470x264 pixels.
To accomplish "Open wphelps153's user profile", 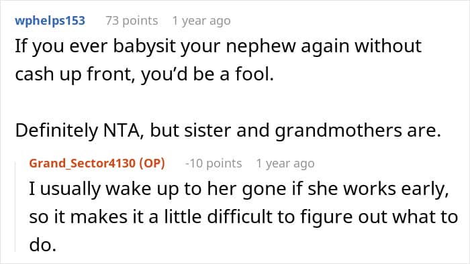I will pyautogui.click(x=50, y=21).
